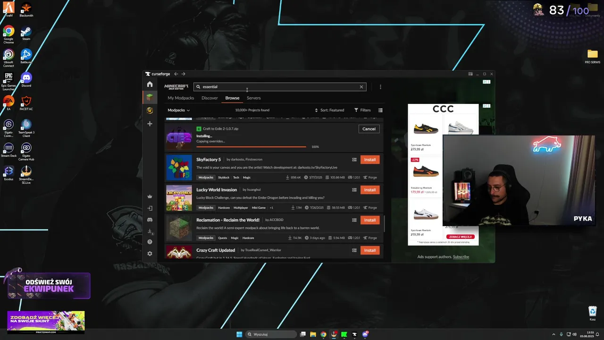
Task: Open the premium crown icon in sidebar
Action: click(150, 196)
